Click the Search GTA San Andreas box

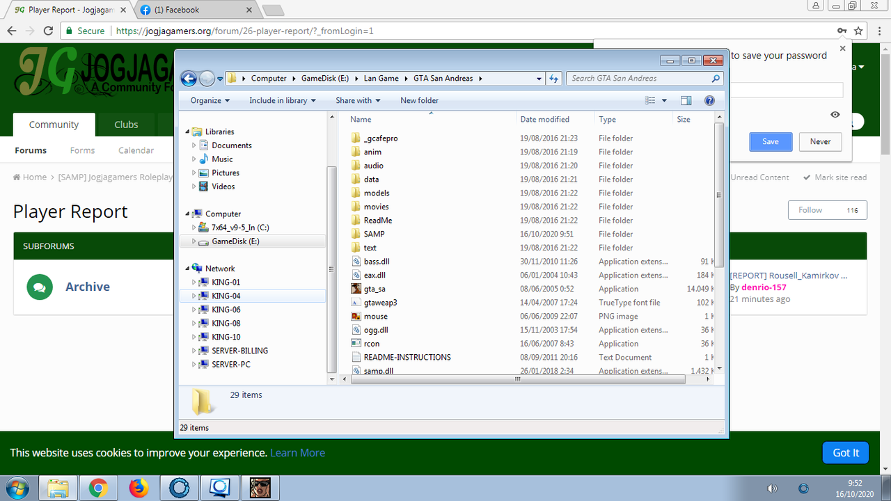click(x=645, y=79)
